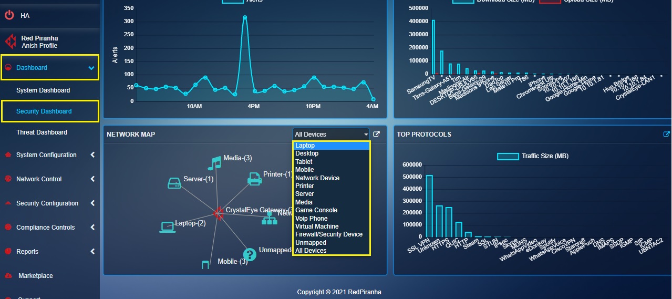Click the Network Device node icon
Image resolution: width=672 pixels, height=299 pixels.
[269, 218]
